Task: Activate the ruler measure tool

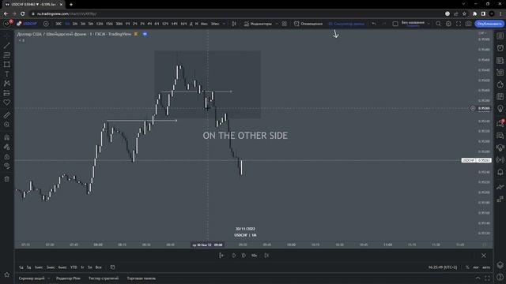Action: coord(7,115)
